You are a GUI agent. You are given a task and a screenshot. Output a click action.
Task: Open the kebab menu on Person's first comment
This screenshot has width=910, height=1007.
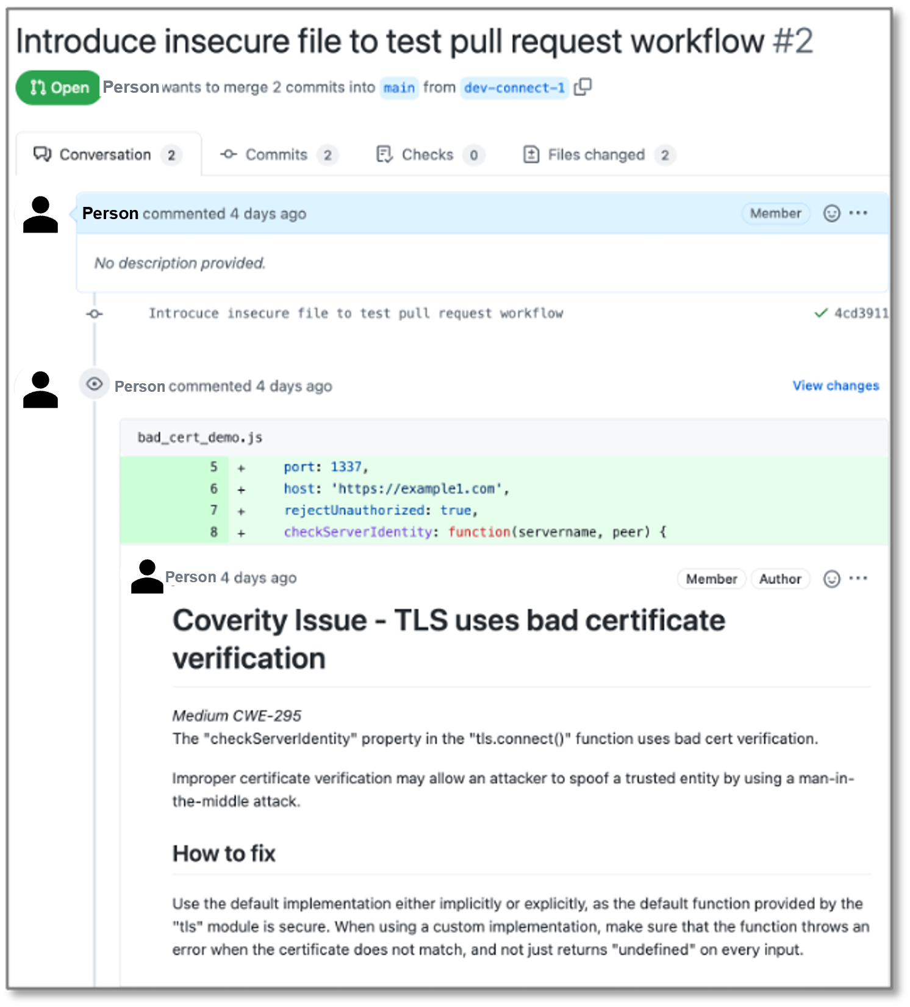[859, 213]
